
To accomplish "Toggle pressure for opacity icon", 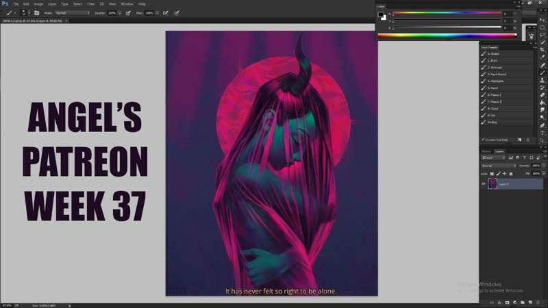I will point(128,13).
